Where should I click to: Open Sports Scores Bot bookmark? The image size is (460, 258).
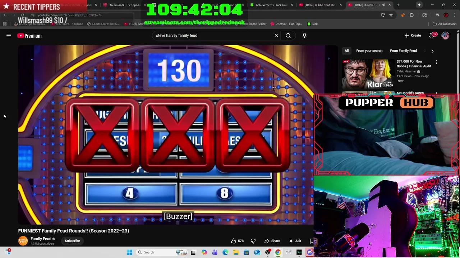[103, 24]
